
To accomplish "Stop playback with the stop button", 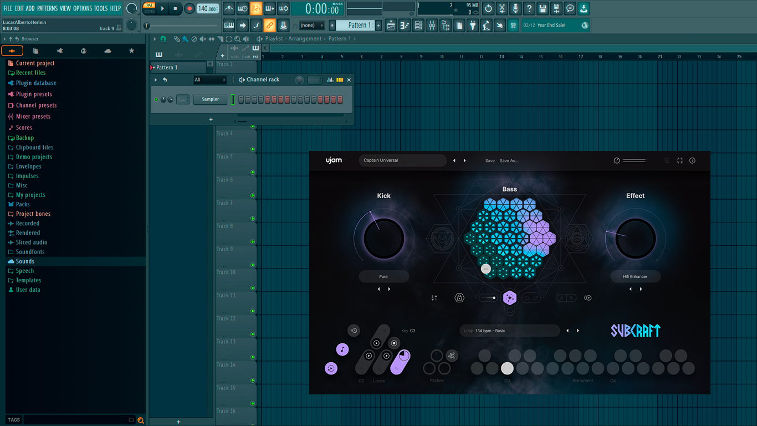I will [x=175, y=9].
